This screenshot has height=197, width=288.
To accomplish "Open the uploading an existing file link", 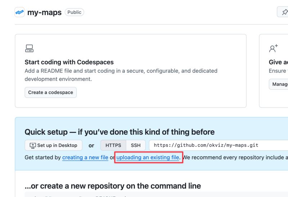I will click(148, 157).
